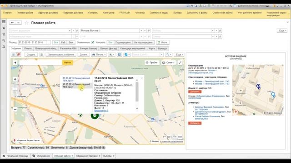Image resolution: width=291 pixels, height=163 pixels.
Task: Click light blue pin on mini map
Action: 273,95
